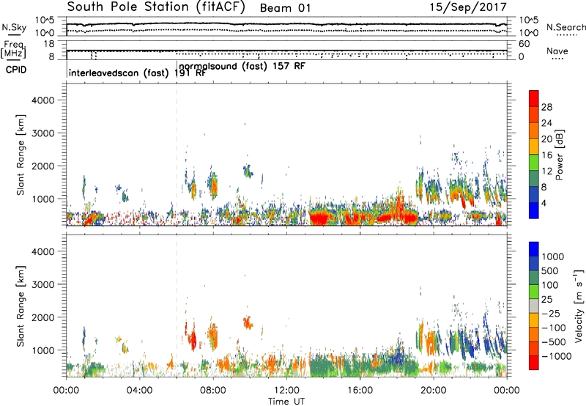Click the '10^5' left label of noise panel
The height and width of the screenshot is (406, 586).
click(x=45, y=21)
